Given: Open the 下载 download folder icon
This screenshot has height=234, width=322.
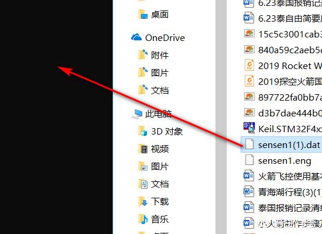Looking at the screenshot, I should [143, 202].
